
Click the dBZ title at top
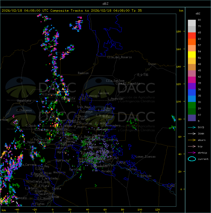105,4
